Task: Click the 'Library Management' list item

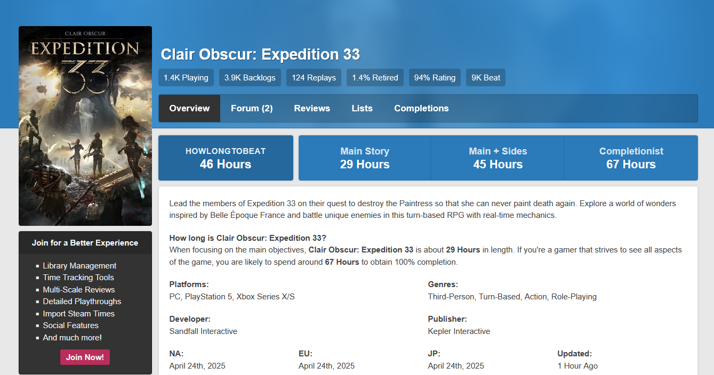Action: [79, 266]
